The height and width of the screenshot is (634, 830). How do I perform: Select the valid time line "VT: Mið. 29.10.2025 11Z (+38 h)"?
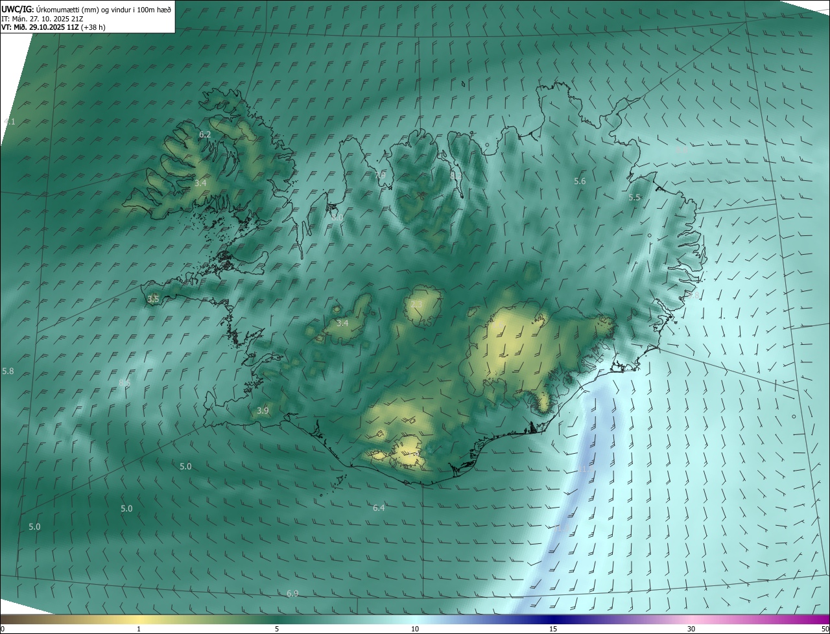pyautogui.click(x=53, y=27)
